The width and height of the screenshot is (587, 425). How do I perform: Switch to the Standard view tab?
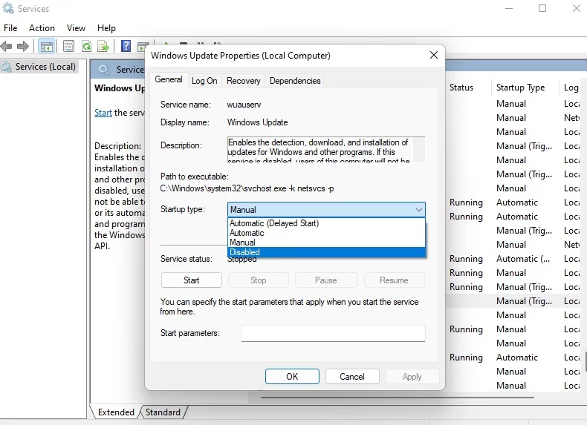(163, 412)
